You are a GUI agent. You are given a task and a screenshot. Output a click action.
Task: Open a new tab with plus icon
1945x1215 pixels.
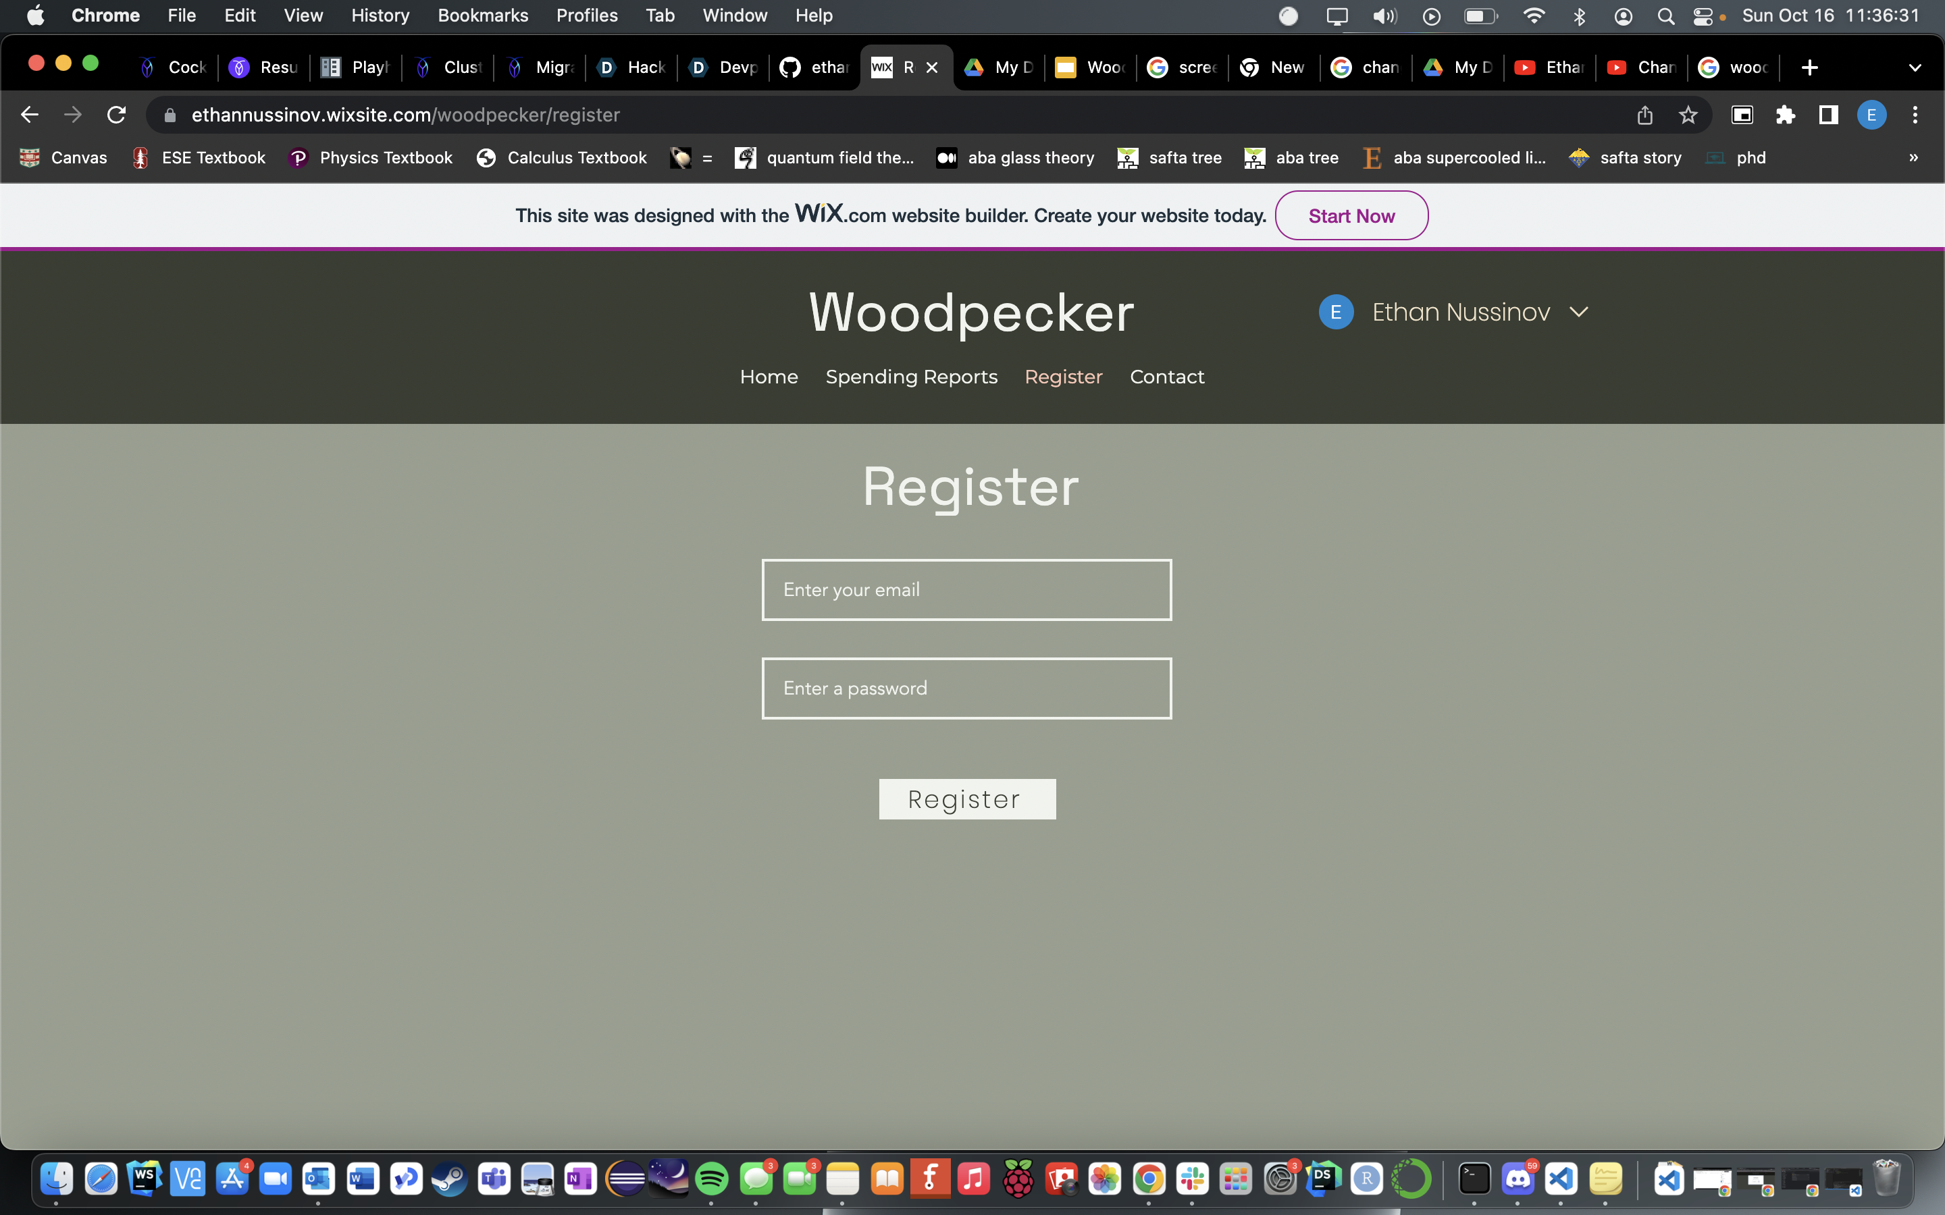point(1809,67)
